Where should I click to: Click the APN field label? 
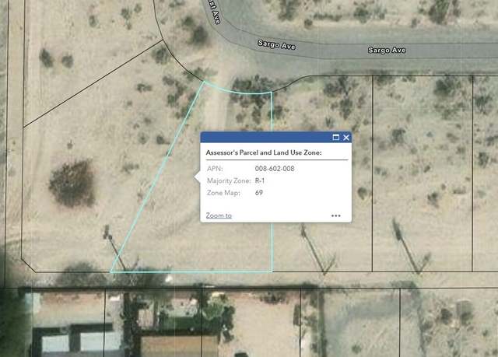point(215,169)
